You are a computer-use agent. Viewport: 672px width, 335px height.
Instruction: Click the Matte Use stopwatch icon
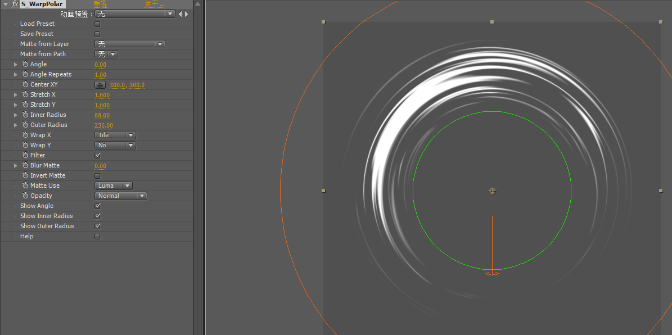(x=25, y=185)
